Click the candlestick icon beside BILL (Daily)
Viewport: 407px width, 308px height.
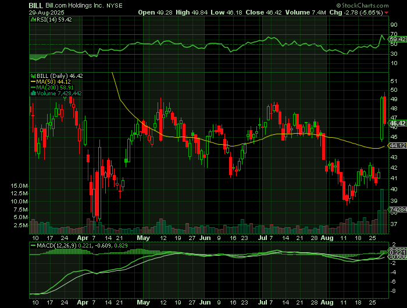[x=33, y=76]
